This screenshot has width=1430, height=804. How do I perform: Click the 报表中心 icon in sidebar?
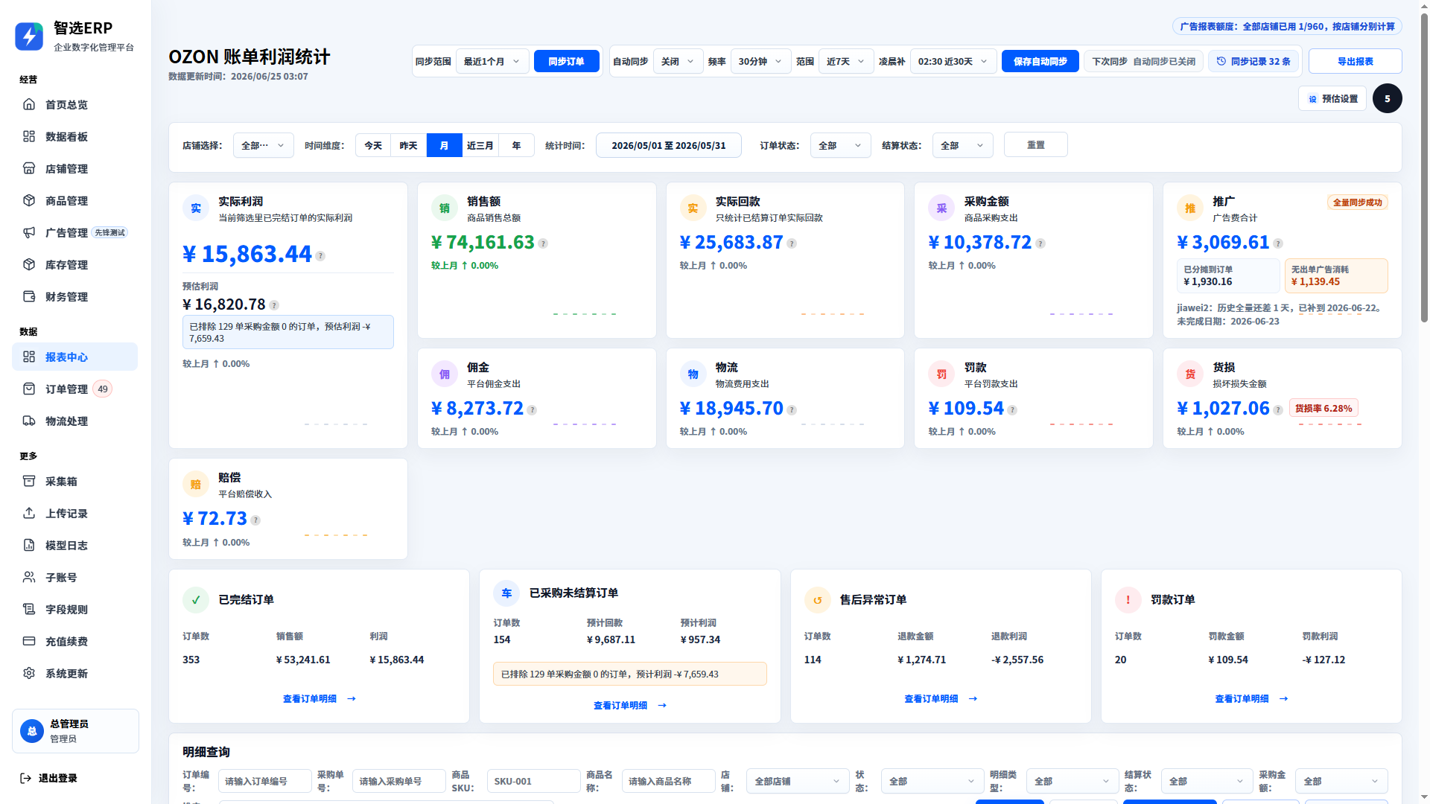click(29, 357)
